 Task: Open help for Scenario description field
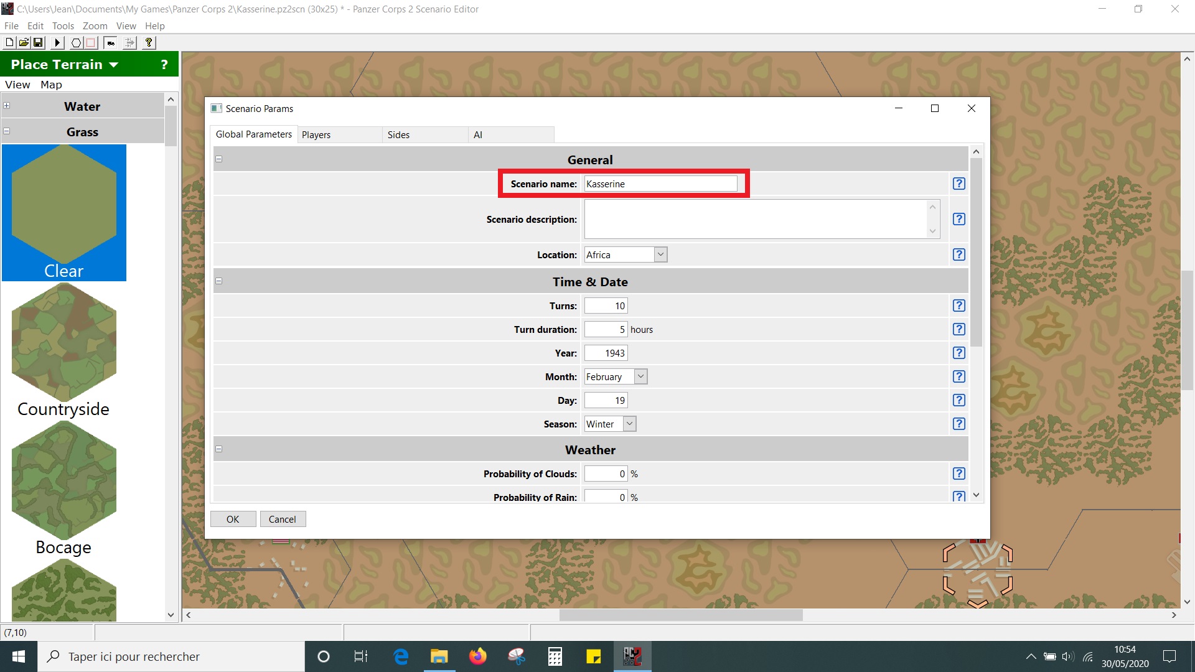pos(959,219)
